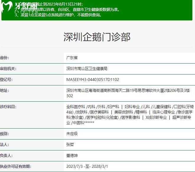This screenshot has height=172, width=195.
Task: Click validity period 2023/7/3 -至- 2028/3/1
Action: click(87, 166)
